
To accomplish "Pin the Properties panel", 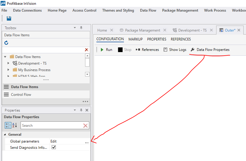I will (81, 110).
